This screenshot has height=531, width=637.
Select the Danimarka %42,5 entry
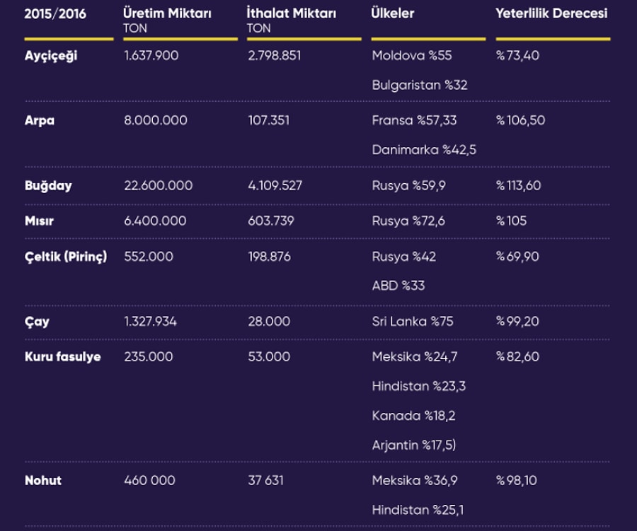424,150
